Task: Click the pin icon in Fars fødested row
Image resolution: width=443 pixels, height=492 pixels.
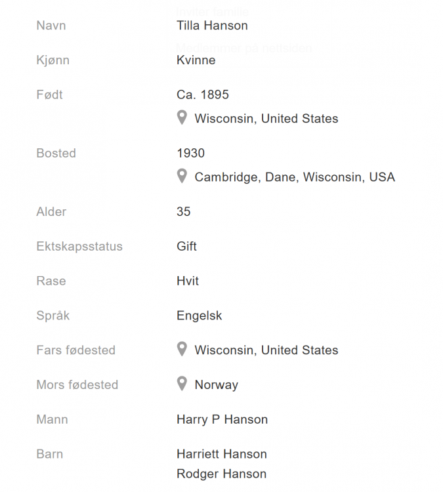Action: coord(182,350)
